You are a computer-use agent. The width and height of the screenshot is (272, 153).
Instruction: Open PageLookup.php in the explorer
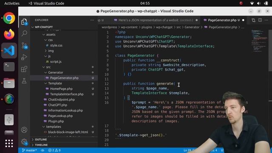pos(64,116)
